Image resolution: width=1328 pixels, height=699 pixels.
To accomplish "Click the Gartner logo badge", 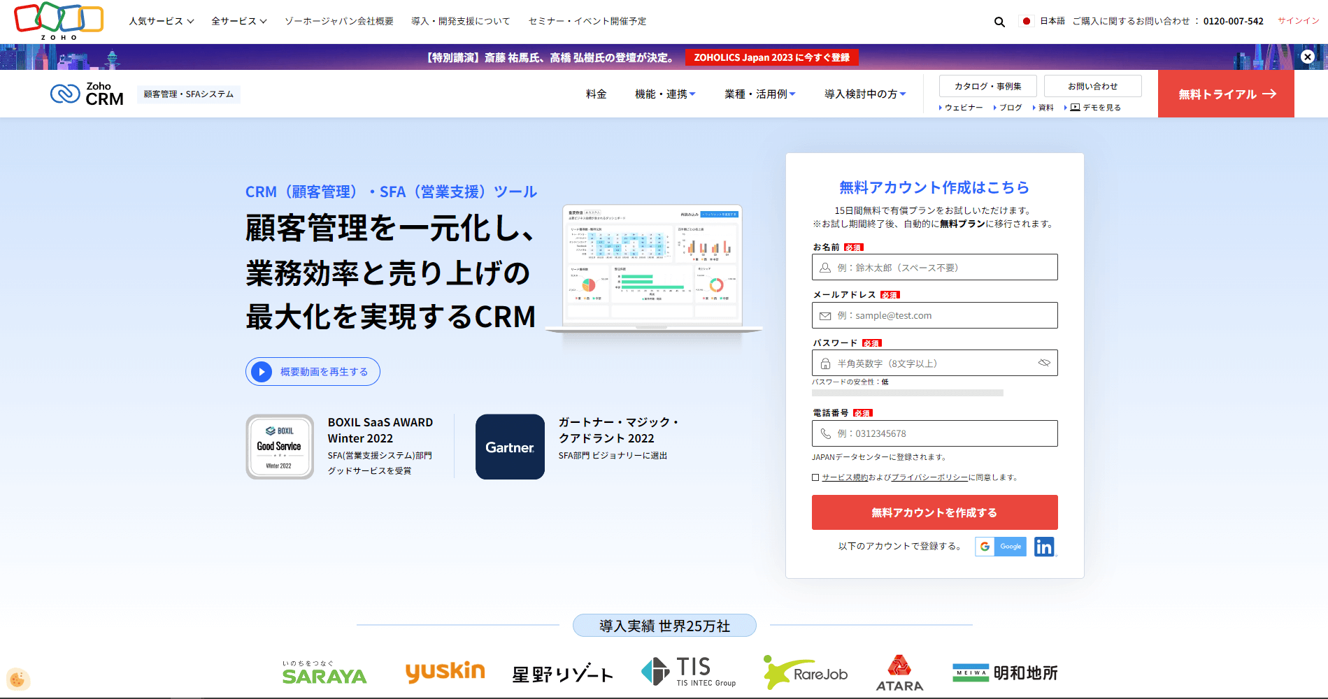I will 510,447.
